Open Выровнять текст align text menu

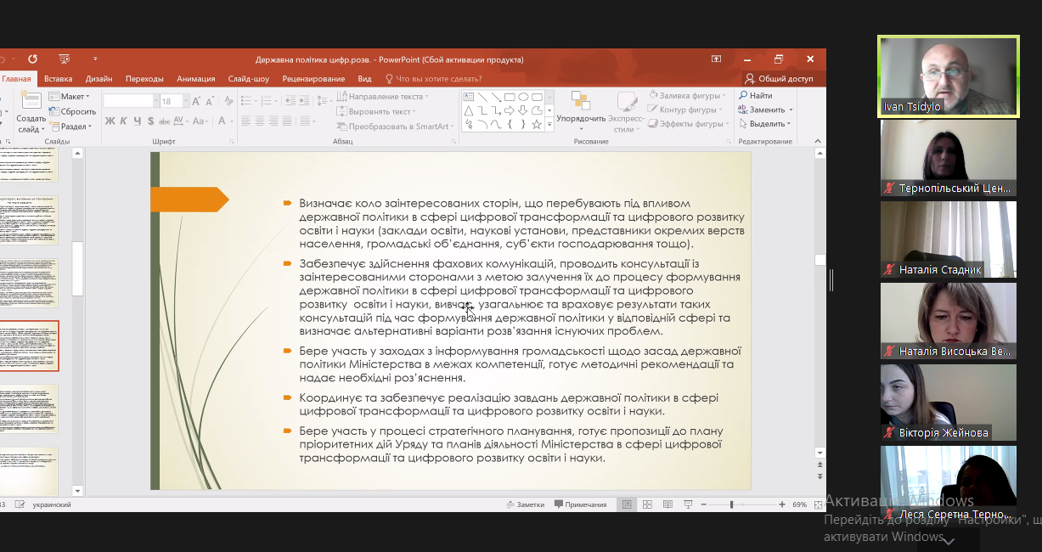tap(376, 111)
